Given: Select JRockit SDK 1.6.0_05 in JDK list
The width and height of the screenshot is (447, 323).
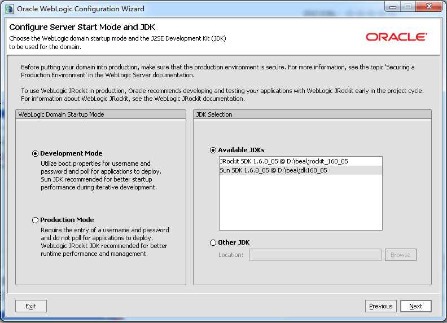Looking at the screenshot, I should [x=301, y=161].
